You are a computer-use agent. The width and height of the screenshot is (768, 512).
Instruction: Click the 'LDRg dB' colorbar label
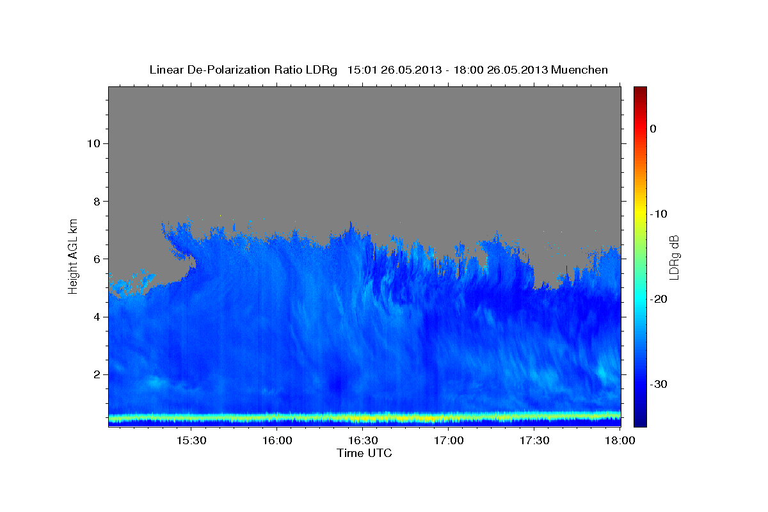[x=674, y=257]
